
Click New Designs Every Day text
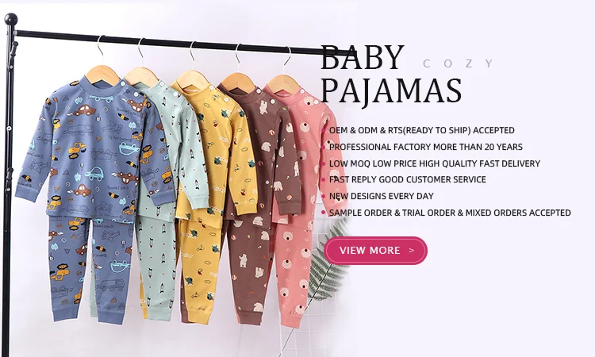[382, 196]
